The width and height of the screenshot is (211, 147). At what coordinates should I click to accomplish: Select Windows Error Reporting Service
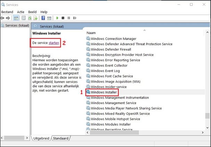click(x=115, y=60)
